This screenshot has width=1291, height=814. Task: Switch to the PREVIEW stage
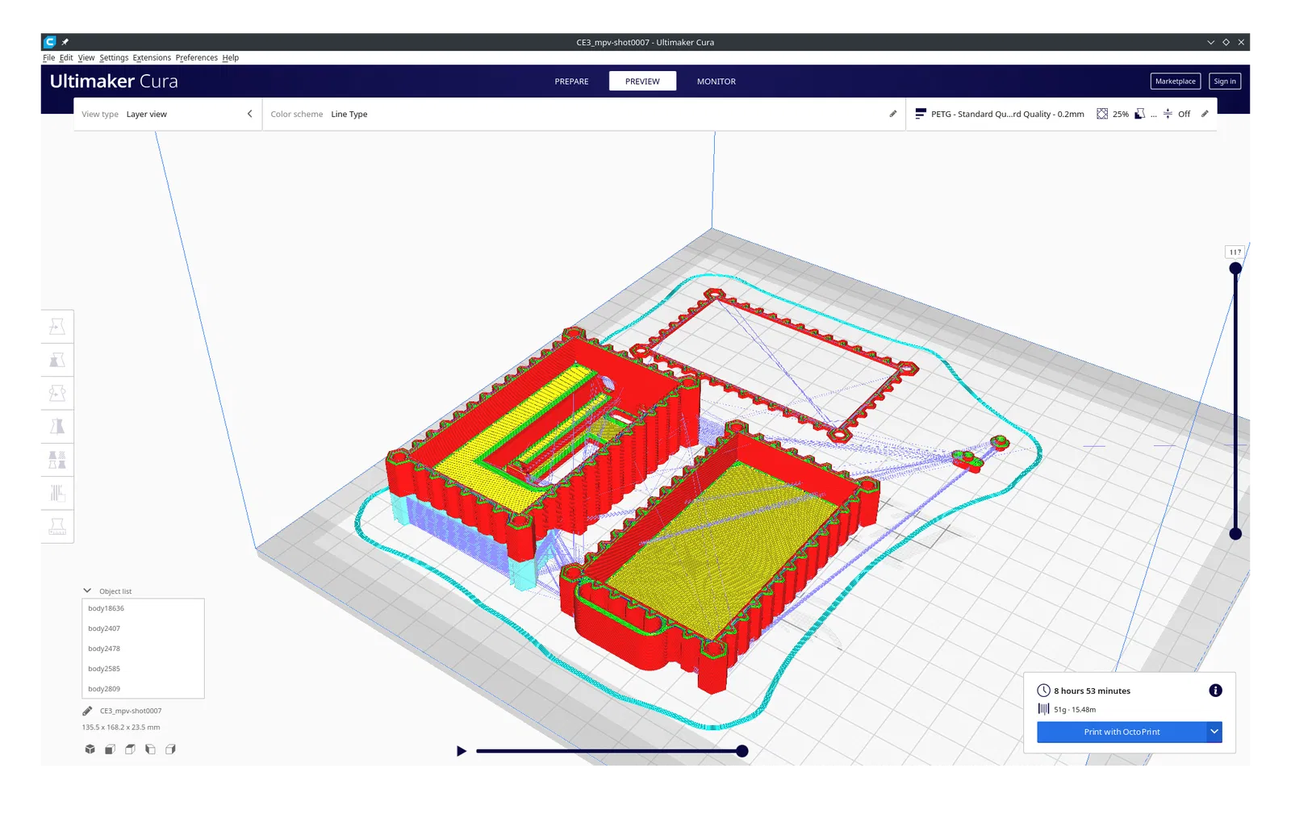[642, 81]
